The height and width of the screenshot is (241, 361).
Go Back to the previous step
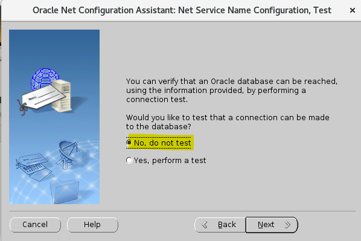point(220,225)
